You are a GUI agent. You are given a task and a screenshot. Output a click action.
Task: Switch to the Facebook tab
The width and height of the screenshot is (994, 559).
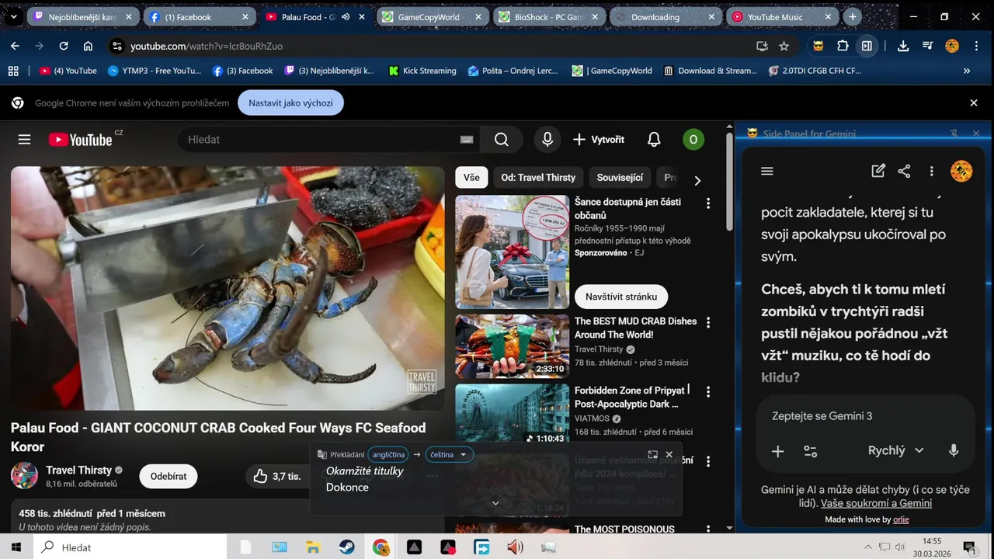pos(199,16)
